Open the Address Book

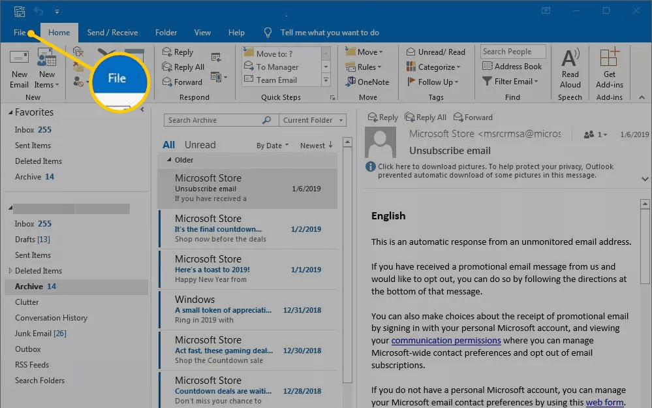[512, 67]
